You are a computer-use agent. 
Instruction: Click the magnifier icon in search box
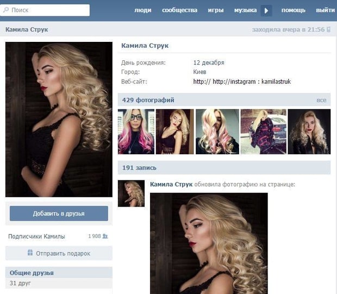click(x=7, y=10)
